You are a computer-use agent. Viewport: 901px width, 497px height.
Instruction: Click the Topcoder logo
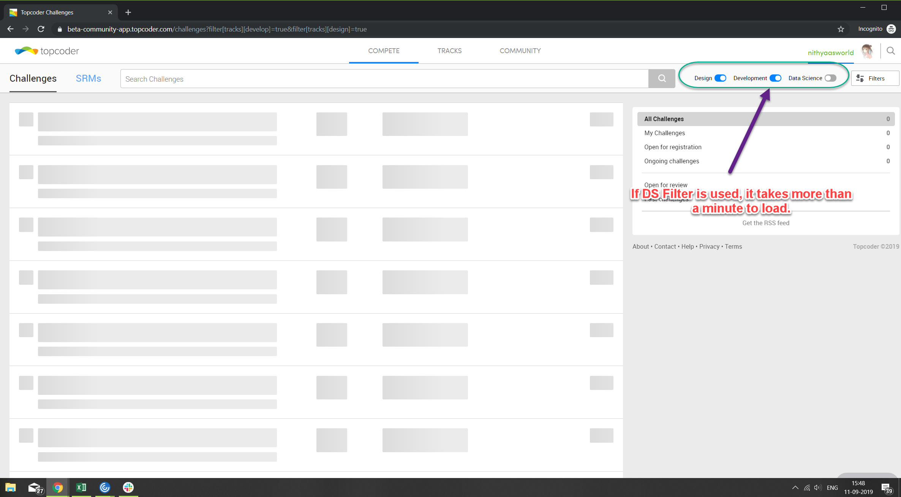coord(47,51)
